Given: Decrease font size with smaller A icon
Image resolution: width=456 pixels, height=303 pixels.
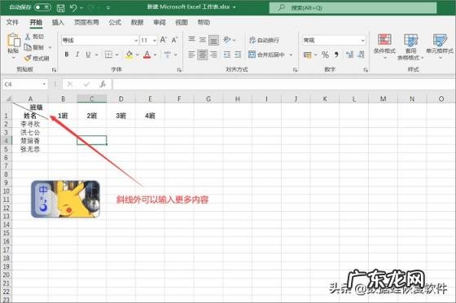Looking at the screenshot, I should tap(174, 40).
